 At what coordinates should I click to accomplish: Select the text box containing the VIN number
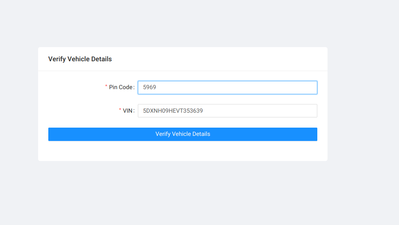pos(227,111)
